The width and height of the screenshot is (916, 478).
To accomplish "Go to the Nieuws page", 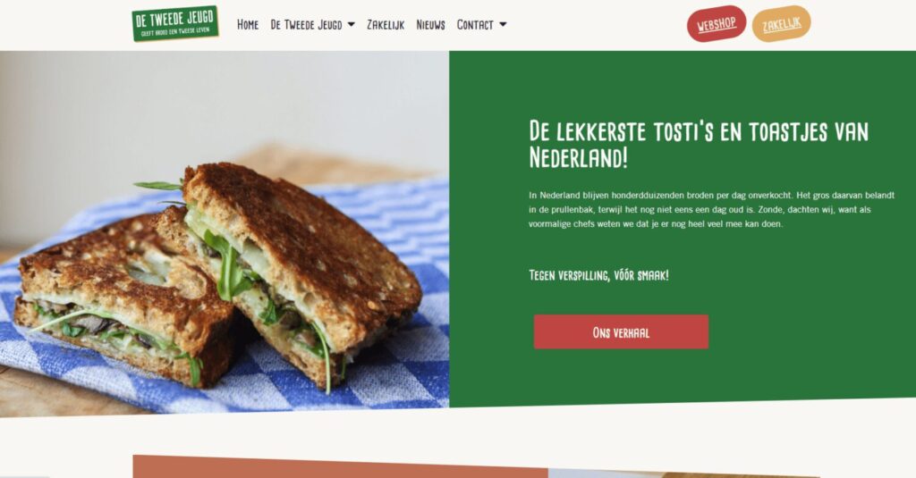I will tap(430, 24).
